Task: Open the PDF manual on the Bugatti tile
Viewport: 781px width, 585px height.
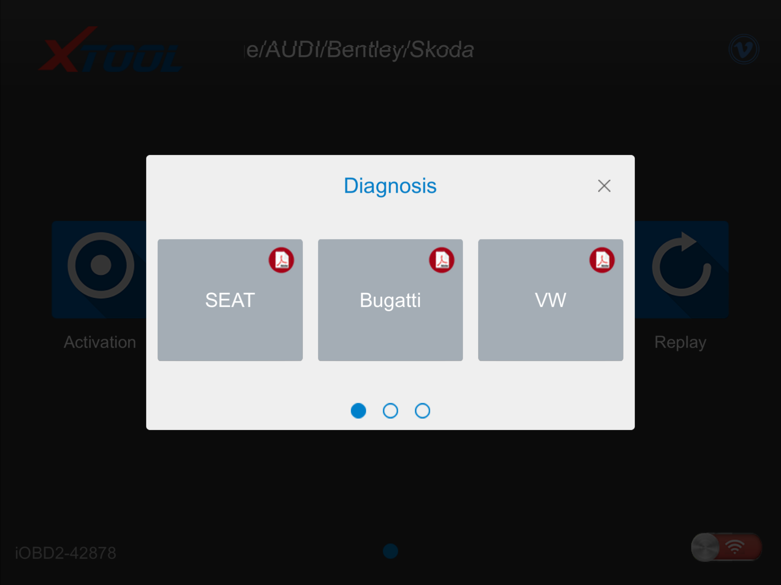Action: click(x=441, y=260)
